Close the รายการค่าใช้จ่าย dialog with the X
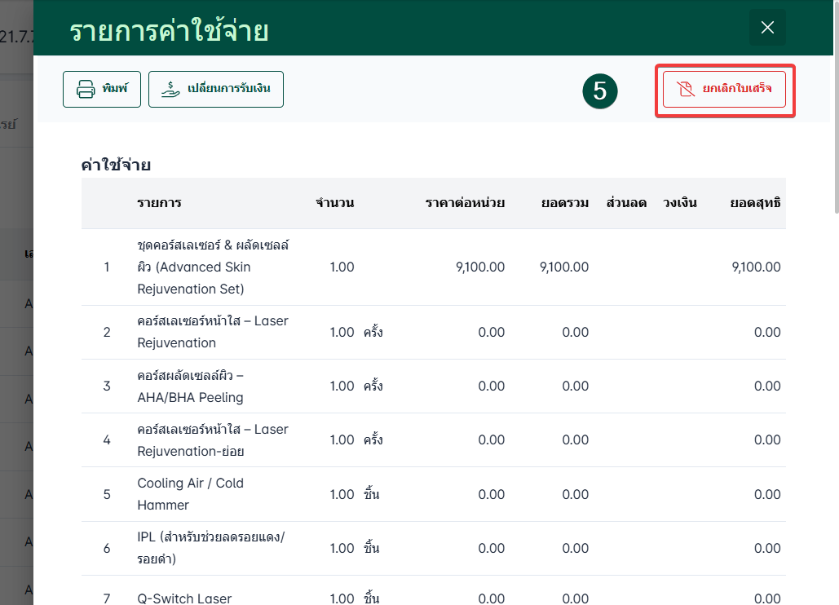 tap(767, 28)
